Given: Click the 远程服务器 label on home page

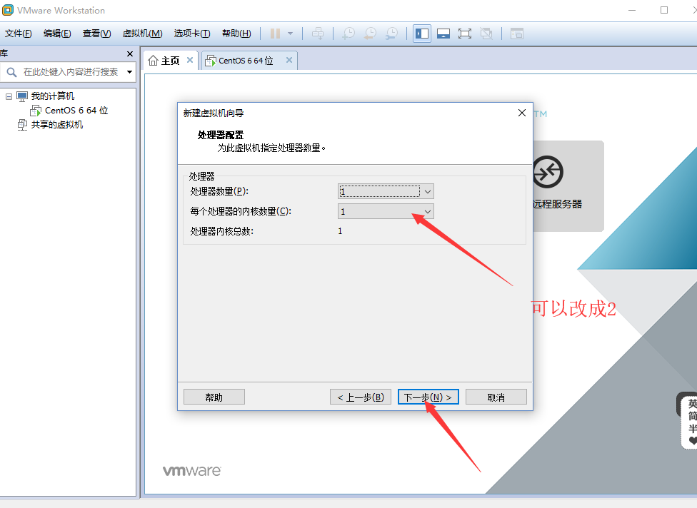Looking at the screenshot, I should [x=558, y=204].
